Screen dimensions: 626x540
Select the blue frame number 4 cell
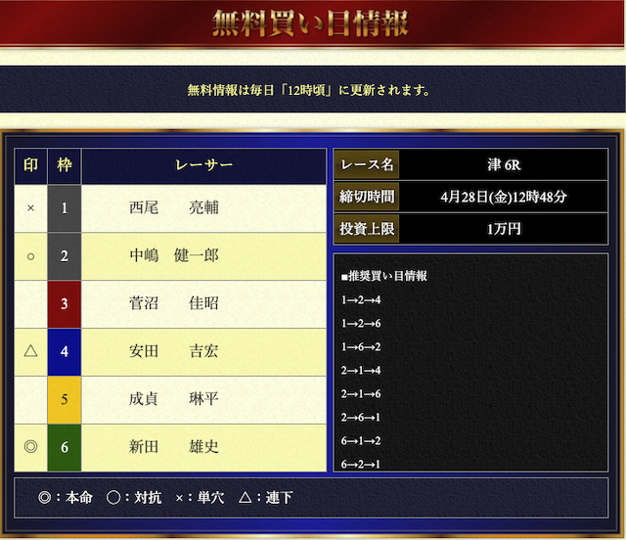pyautogui.click(x=65, y=352)
